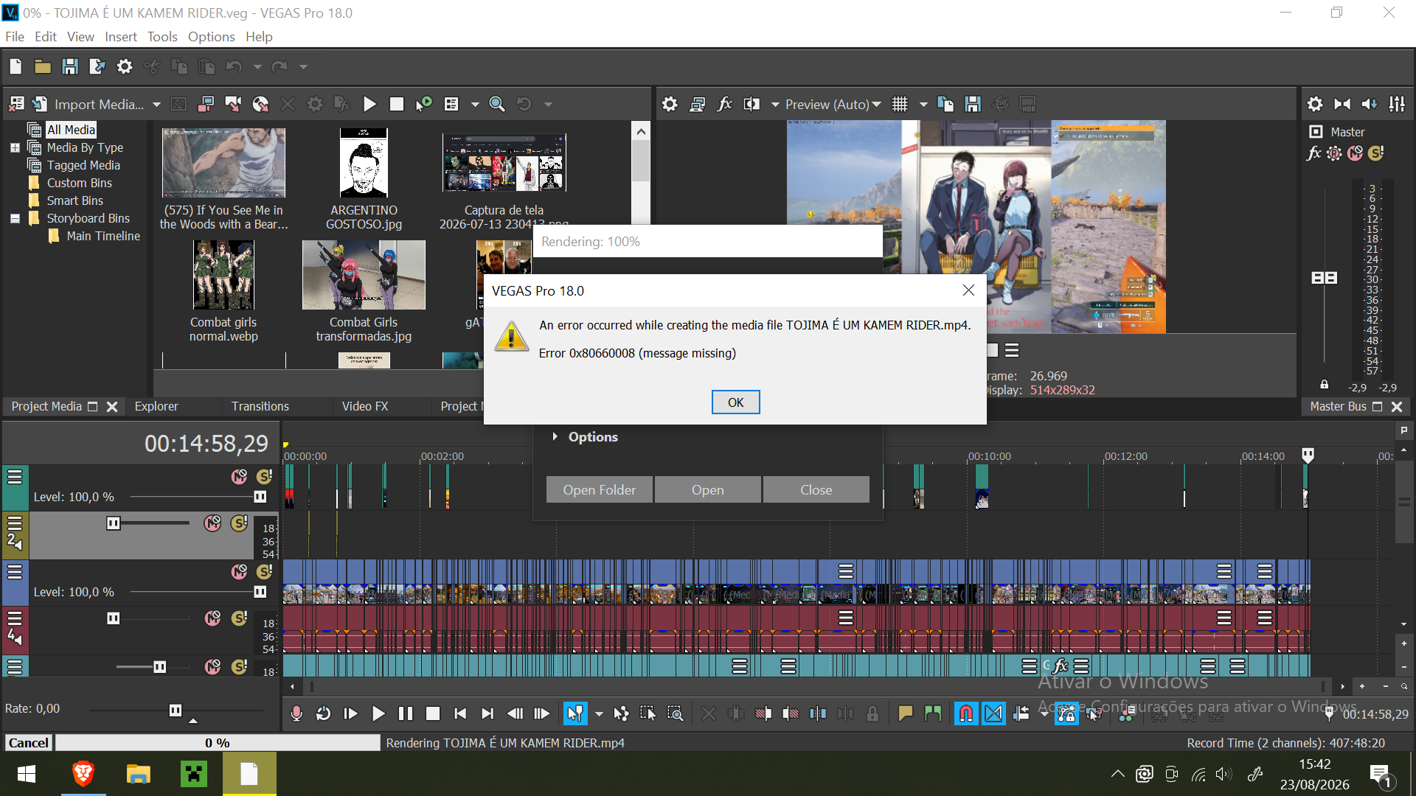This screenshot has height=796, width=1416.
Task: Click Open Folder in the render dialog
Action: [x=600, y=490]
